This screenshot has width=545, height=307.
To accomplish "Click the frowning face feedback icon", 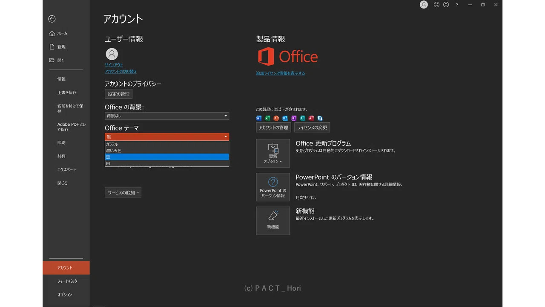I will [x=446, y=5].
